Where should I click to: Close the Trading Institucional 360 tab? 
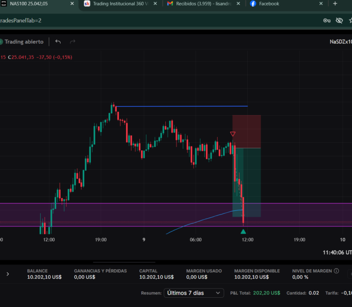click(155, 4)
